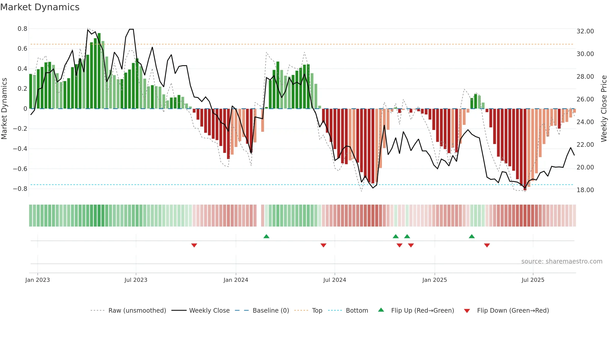This screenshot has height=344, width=611.
Task: Click the green legend triangle icon
Action: (x=381, y=310)
